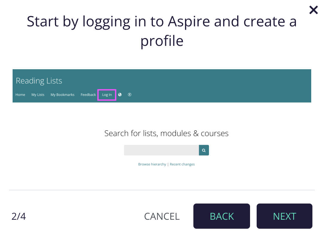Viewport: 325px width, 238px height.
Task: Open the Feedback page
Action: [x=88, y=94]
